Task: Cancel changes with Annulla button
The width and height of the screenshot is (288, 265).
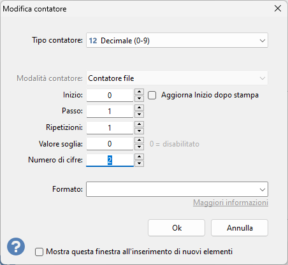Action: (240, 228)
